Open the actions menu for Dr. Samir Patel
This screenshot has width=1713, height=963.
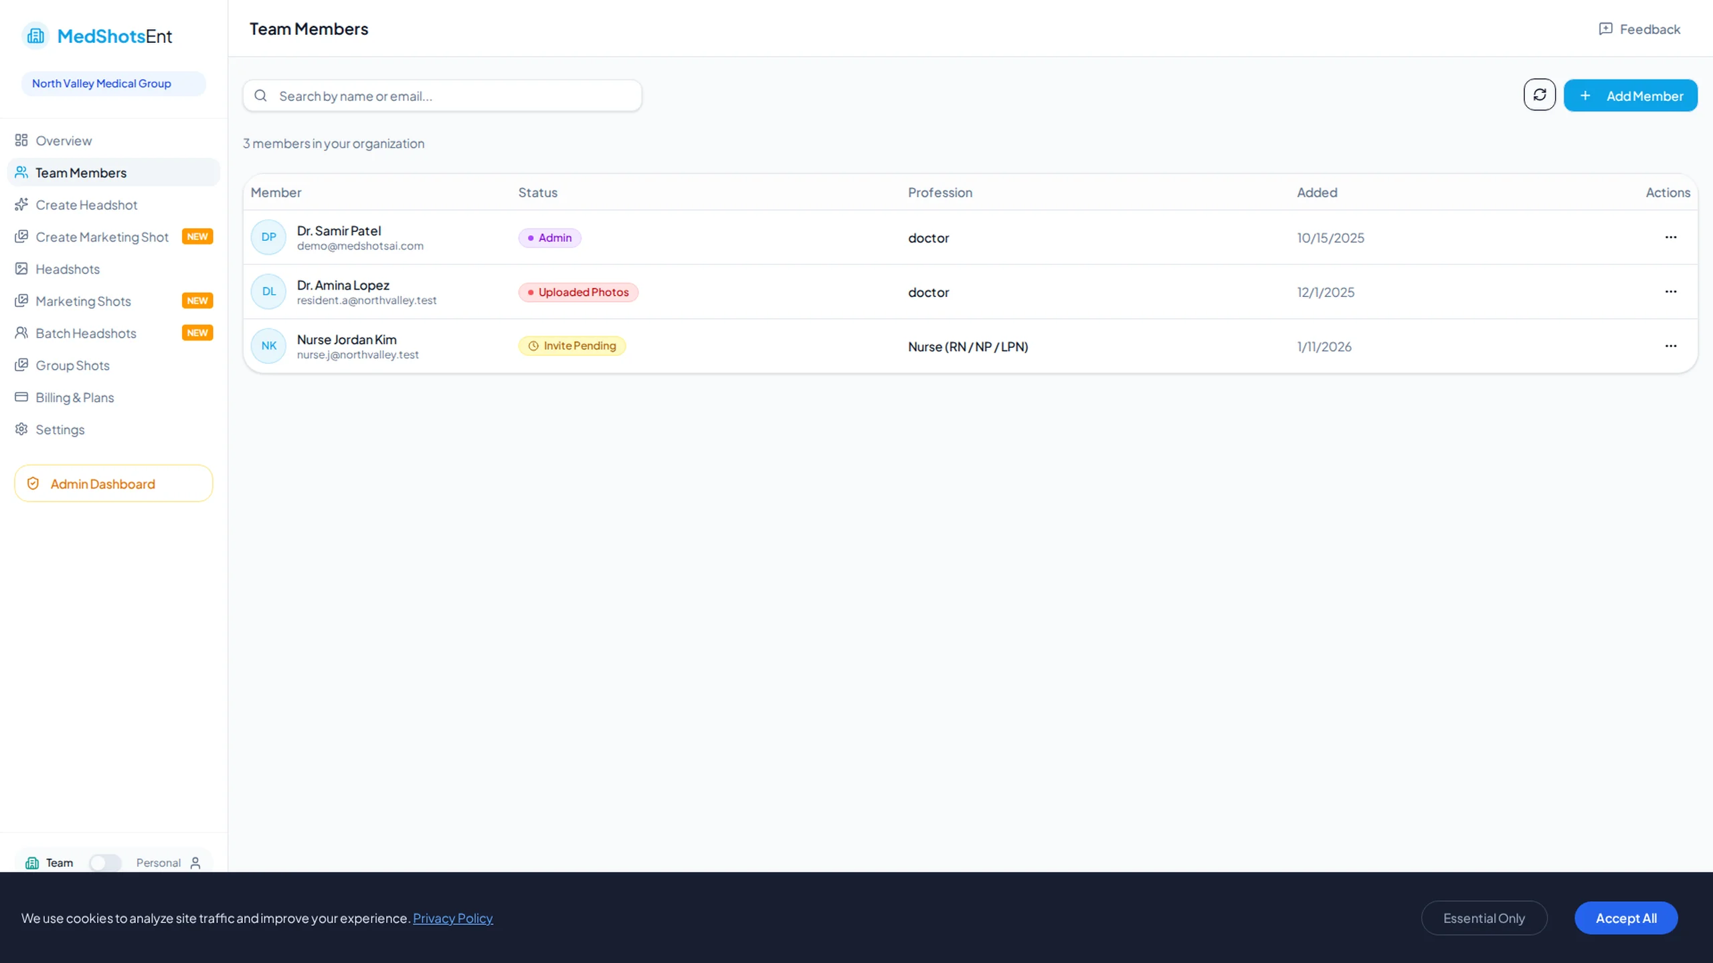1671,237
